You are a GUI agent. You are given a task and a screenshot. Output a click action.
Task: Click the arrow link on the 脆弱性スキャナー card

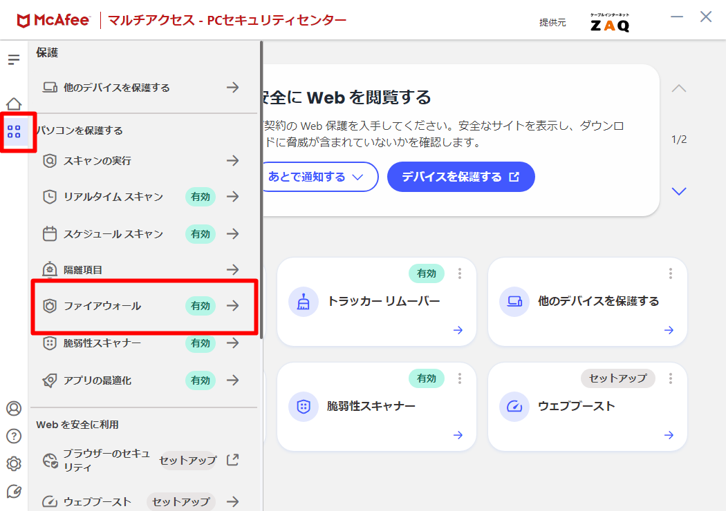coord(458,435)
